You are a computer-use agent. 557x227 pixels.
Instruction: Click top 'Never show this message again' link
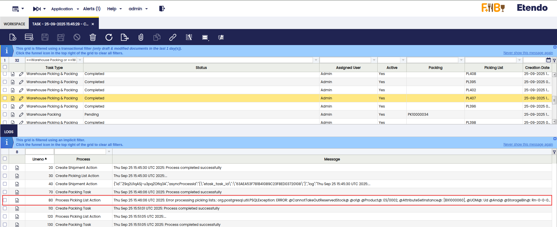[x=528, y=53]
